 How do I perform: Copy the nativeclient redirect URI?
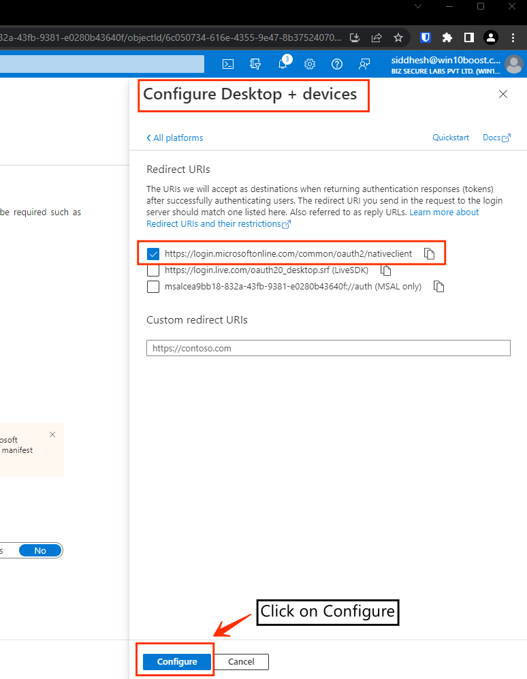[429, 253]
